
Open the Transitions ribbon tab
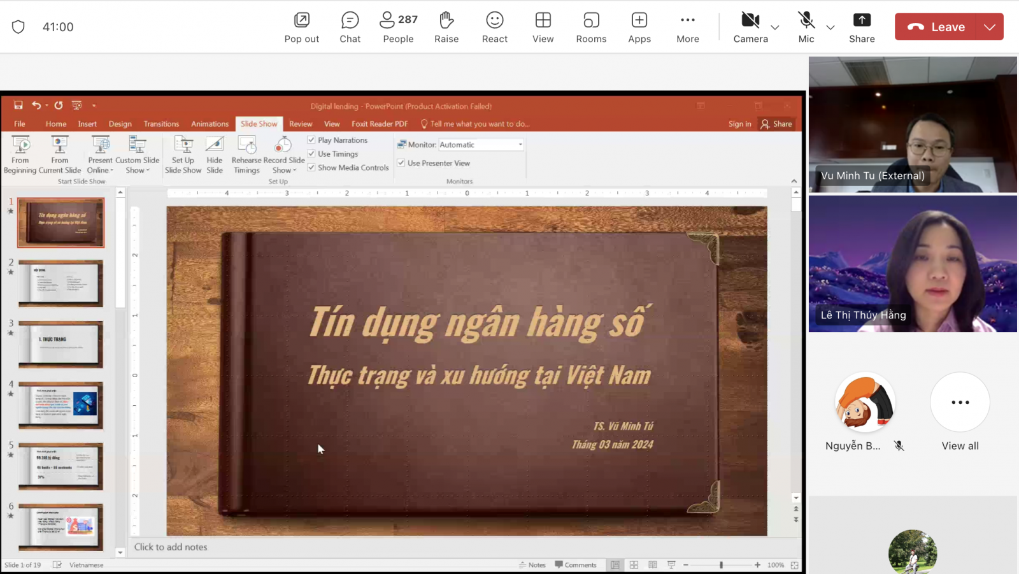[x=161, y=124]
